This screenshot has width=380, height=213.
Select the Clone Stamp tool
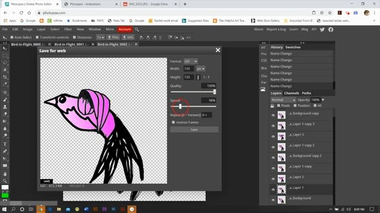pyautogui.click(x=5, y=106)
